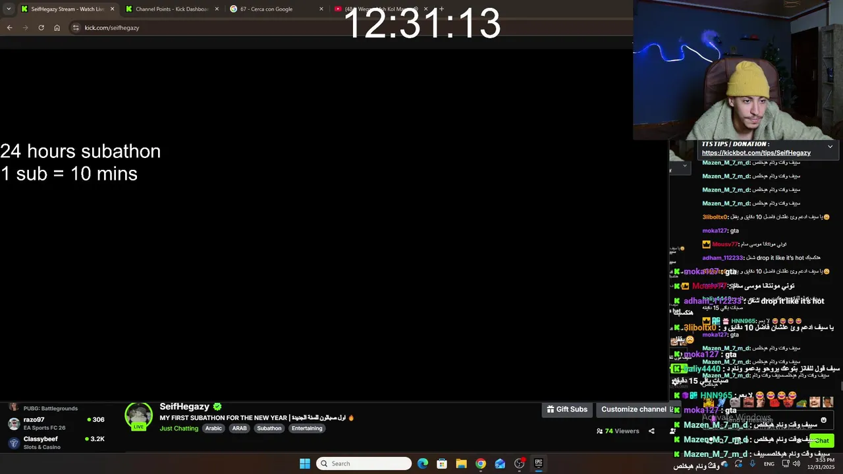Click ENG language indicator in tray
The width and height of the screenshot is (843, 474).
pos(769,464)
